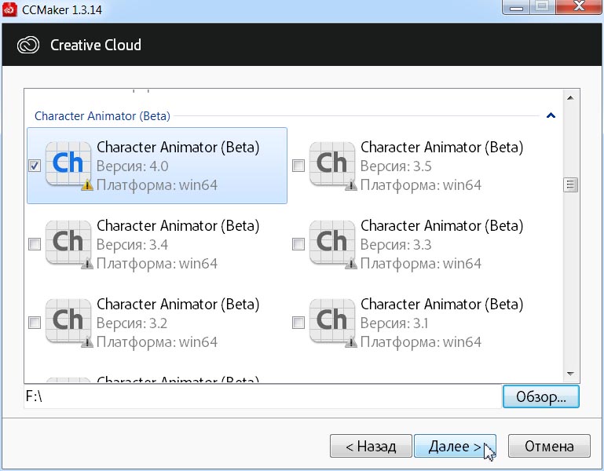Click the text Версия: 3.3
This screenshot has width=604, height=471.
(x=396, y=245)
